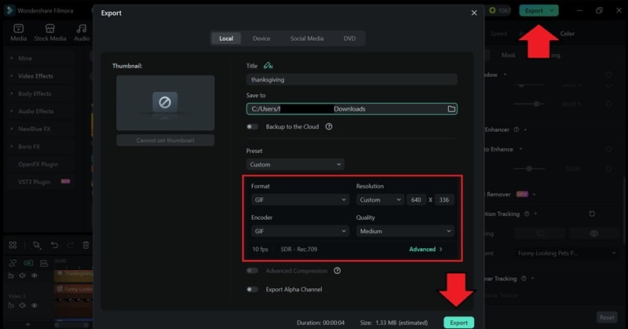
Task: Click the timeline Redo arrow
Action: pos(70,245)
